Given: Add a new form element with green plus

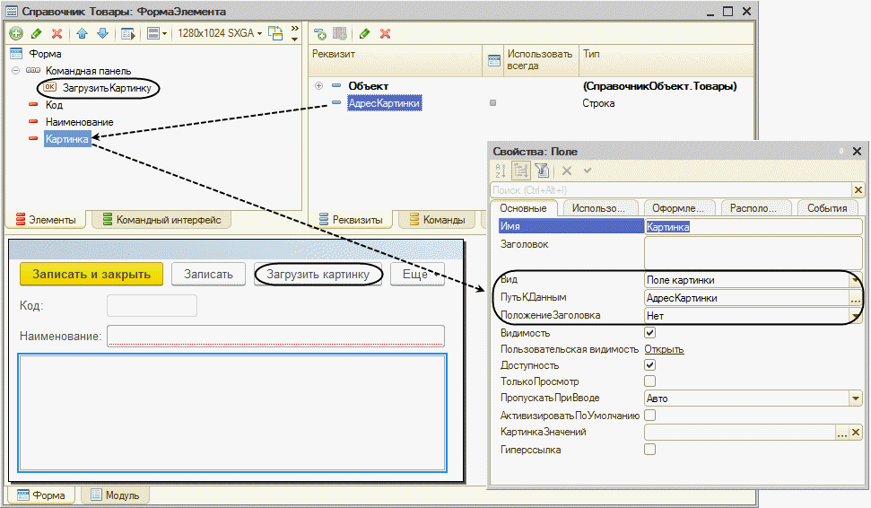Looking at the screenshot, I should pos(16,33).
